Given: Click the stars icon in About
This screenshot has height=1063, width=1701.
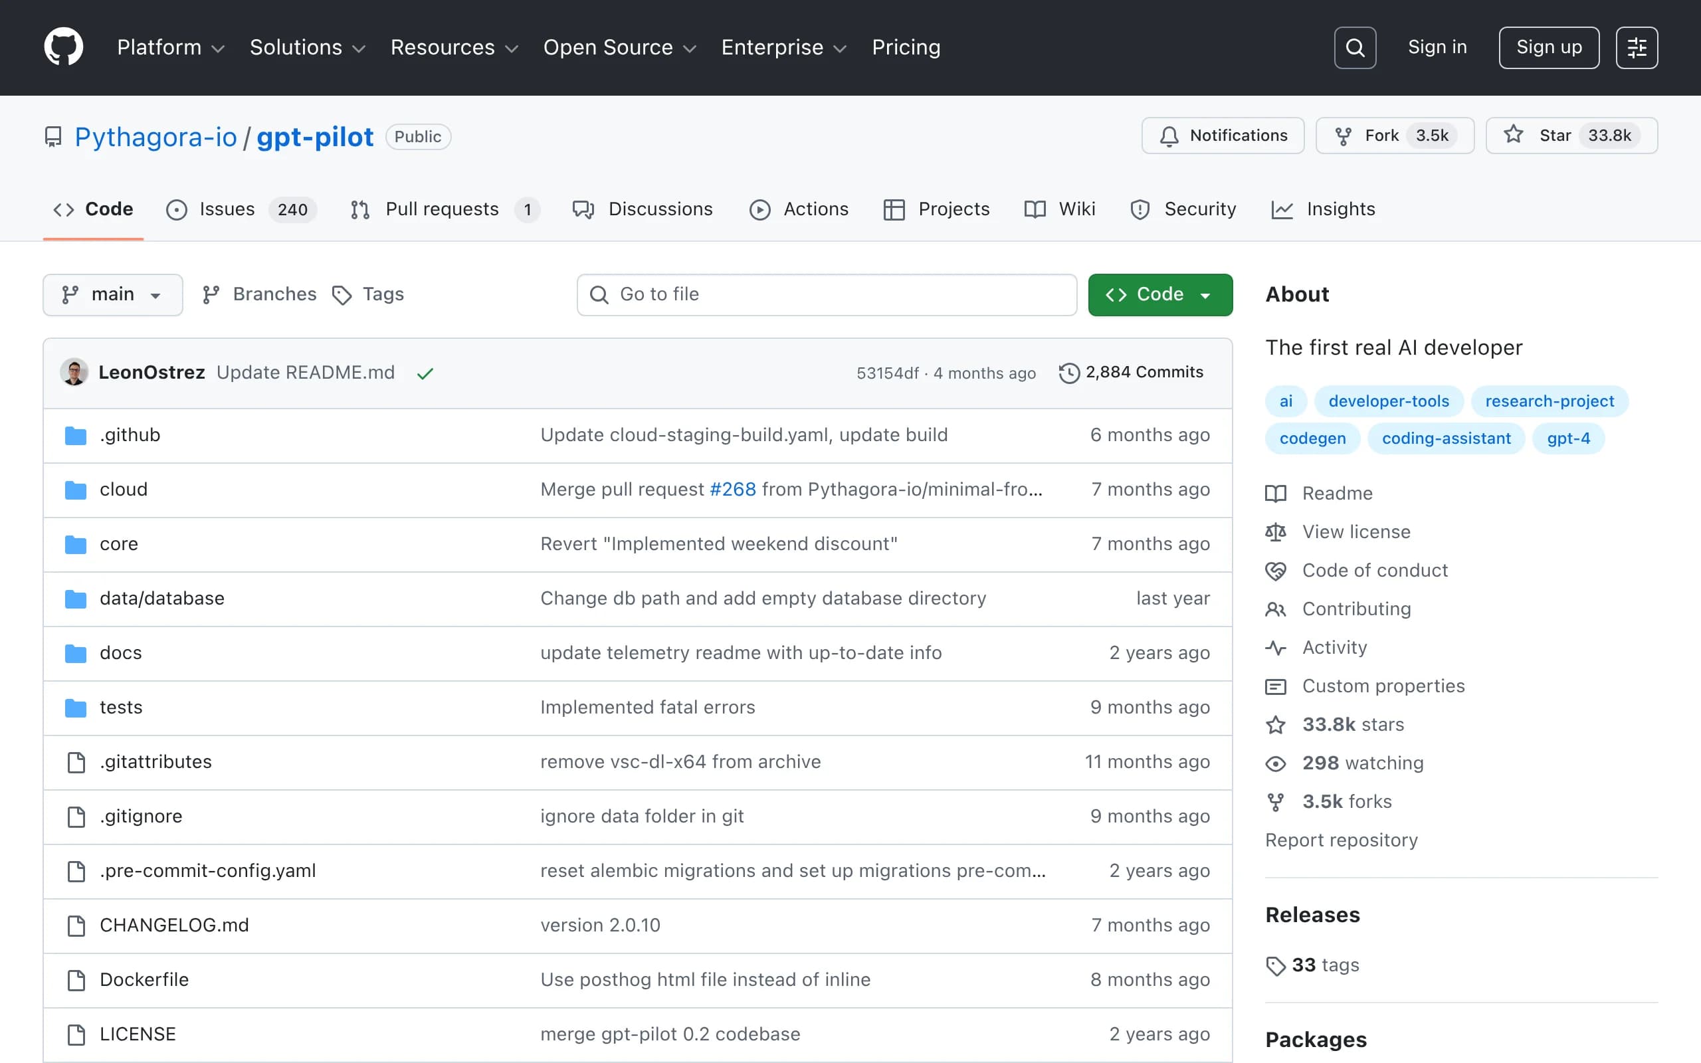Looking at the screenshot, I should 1276,725.
